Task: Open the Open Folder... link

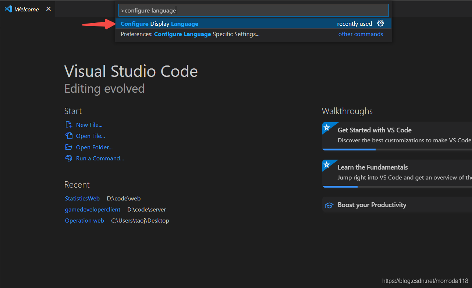Action: click(94, 147)
